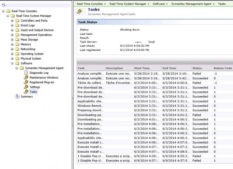Click the Maintenance Windows icon

26,78
